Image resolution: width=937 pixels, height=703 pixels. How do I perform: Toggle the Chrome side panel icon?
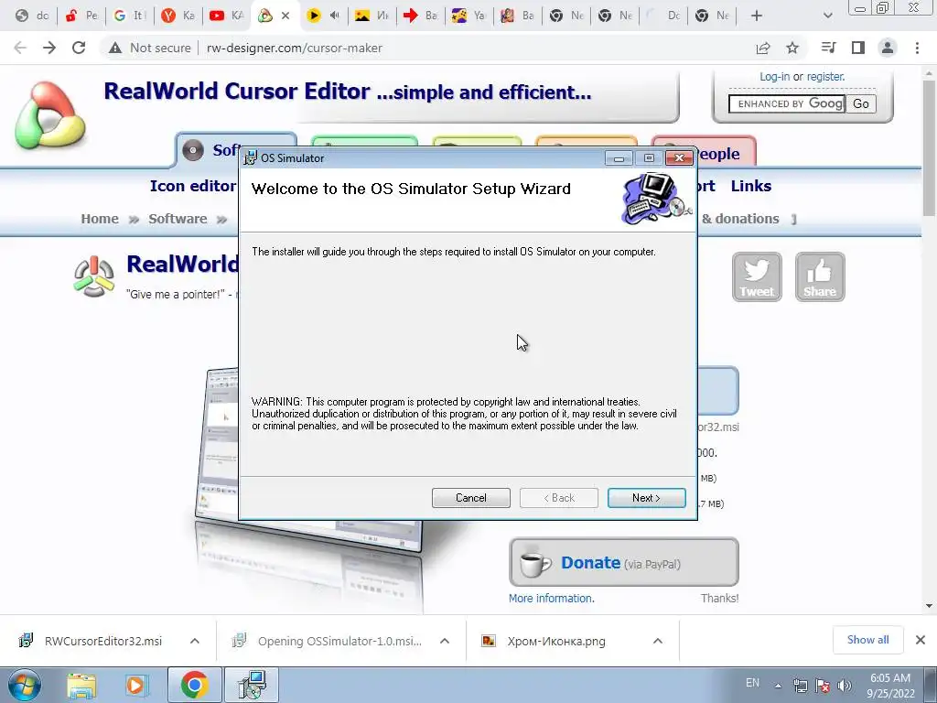point(858,48)
